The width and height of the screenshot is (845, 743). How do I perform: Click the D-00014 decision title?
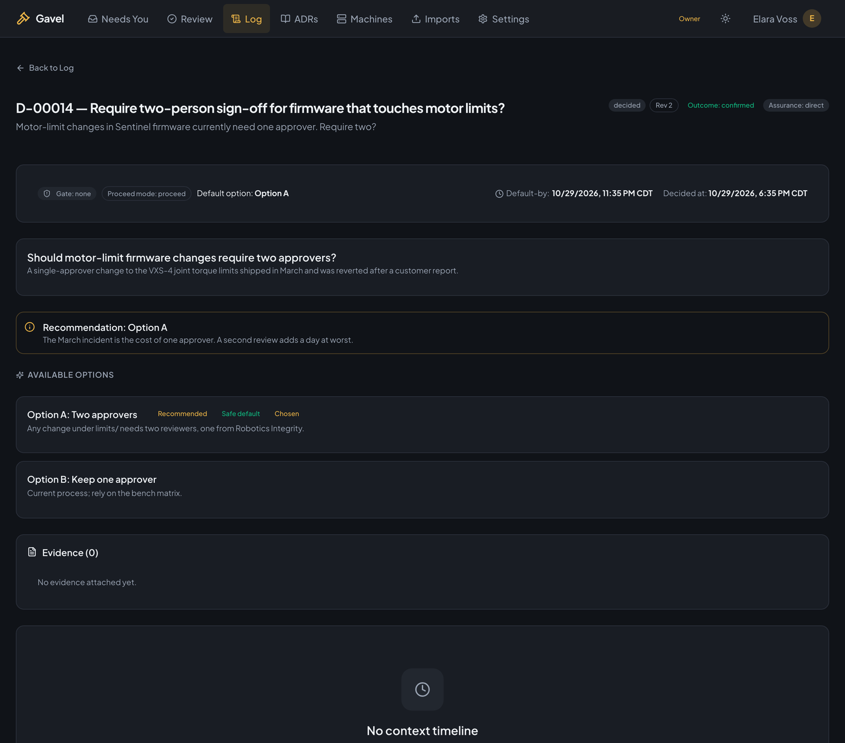(260, 109)
